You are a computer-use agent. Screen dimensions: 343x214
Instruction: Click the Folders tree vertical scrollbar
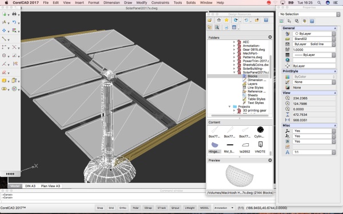point(270,66)
